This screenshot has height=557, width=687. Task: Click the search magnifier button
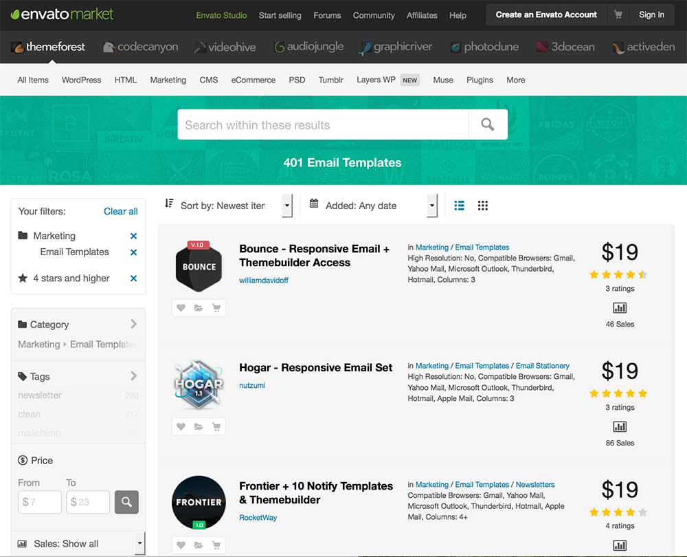(488, 124)
